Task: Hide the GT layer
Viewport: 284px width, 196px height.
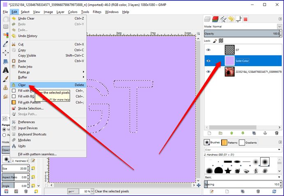Action: (208, 50)
